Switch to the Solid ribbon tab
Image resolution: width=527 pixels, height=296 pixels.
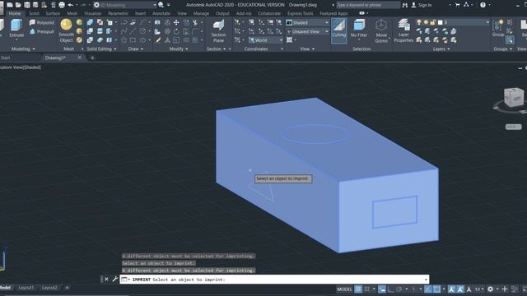[x=34, y=13]
